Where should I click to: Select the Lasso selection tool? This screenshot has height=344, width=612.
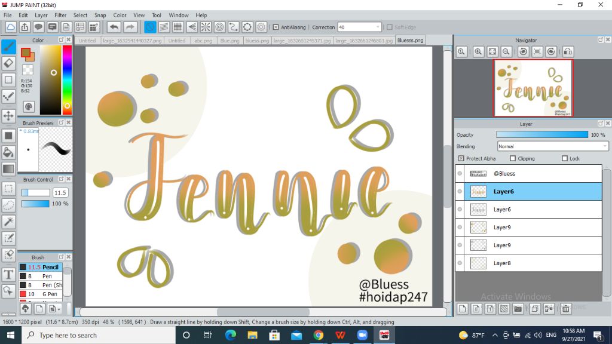pos(8,205)
